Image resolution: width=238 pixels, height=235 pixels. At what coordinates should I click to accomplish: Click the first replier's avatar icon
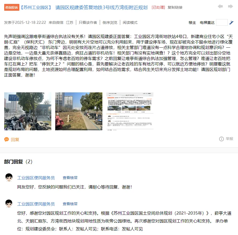pyautogui.click(x=9, y=177)
